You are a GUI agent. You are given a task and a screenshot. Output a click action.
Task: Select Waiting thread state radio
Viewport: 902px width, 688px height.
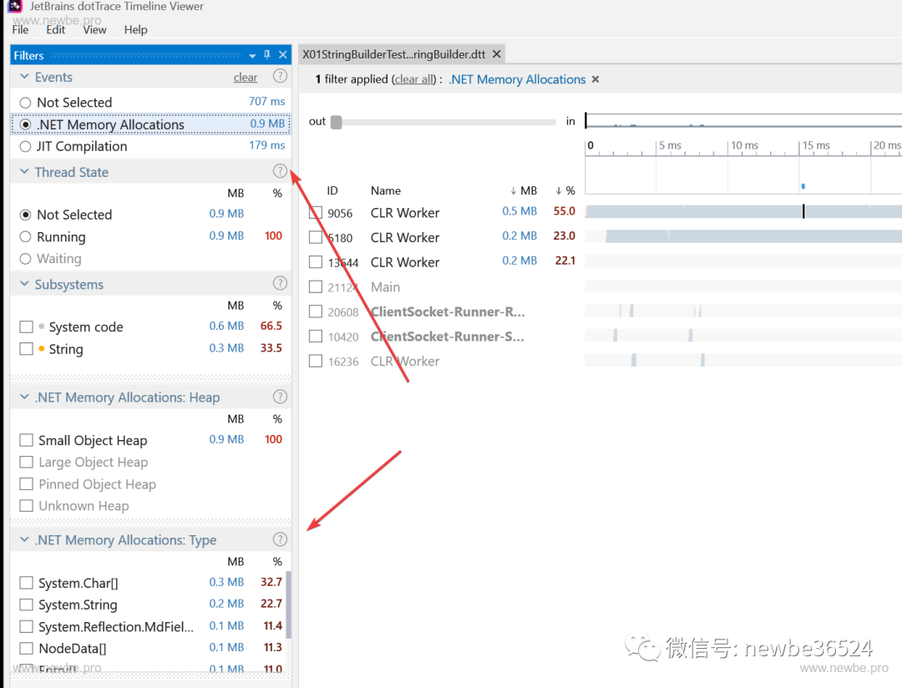(25, 258)
